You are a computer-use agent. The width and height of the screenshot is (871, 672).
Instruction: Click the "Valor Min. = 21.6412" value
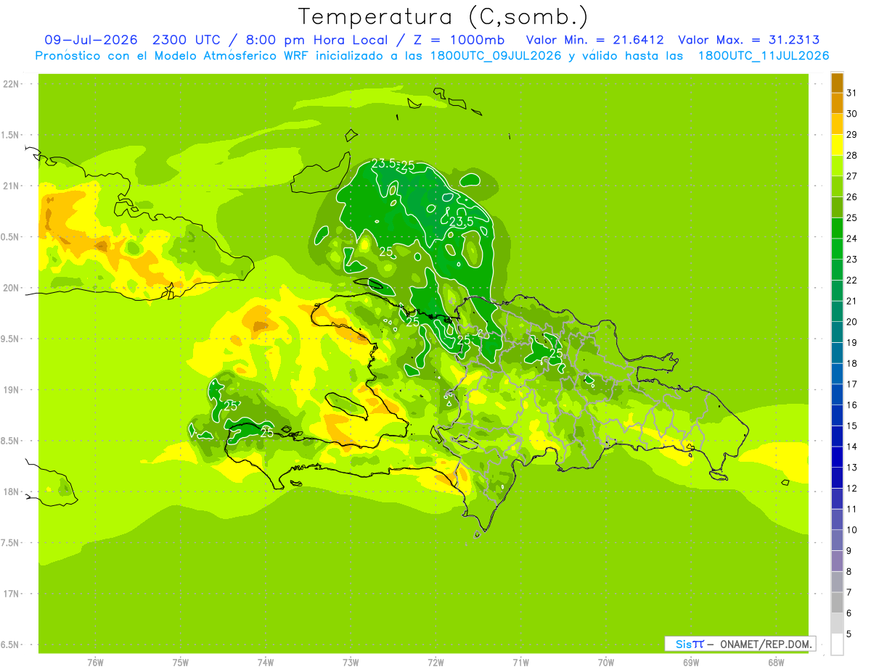[x=594, y=40]
